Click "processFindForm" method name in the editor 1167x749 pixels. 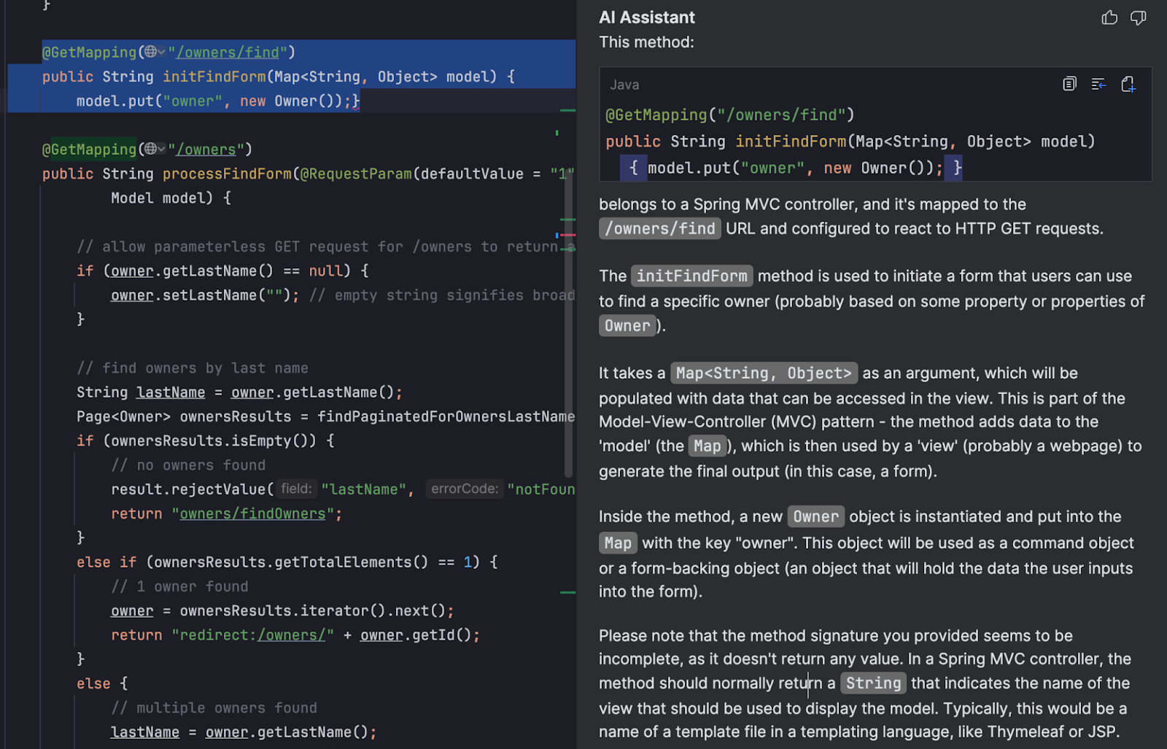[227, 174]
